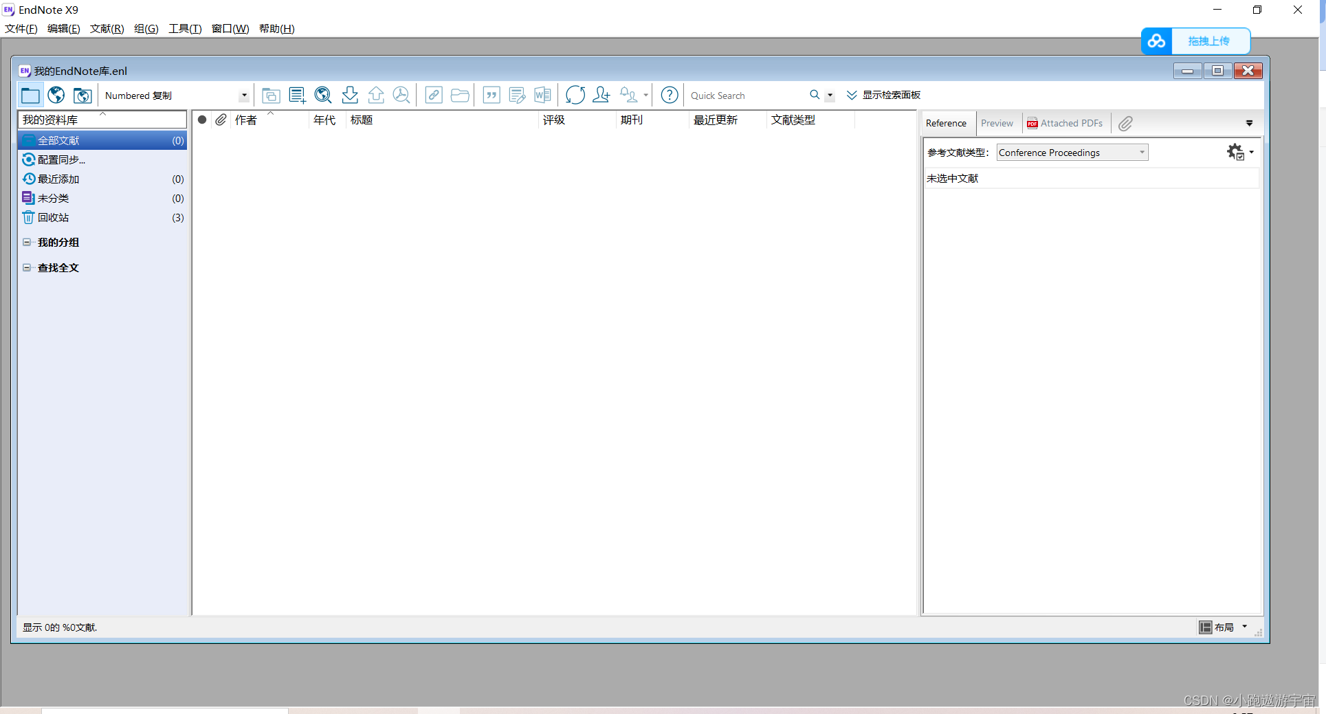Click the insert citation quote icon
Screen dimensions: 1326x714
click(491, 96)
